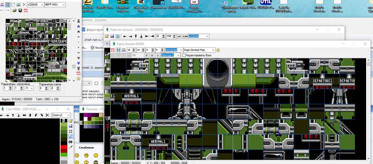Click the minus button beside the tile grid
373x164 pixels.
pos(78,42)
